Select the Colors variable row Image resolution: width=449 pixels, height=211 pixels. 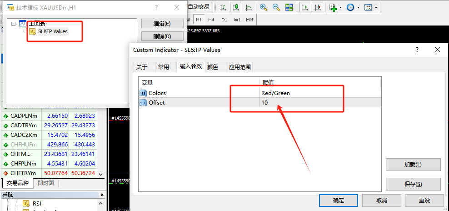[260, 93]
